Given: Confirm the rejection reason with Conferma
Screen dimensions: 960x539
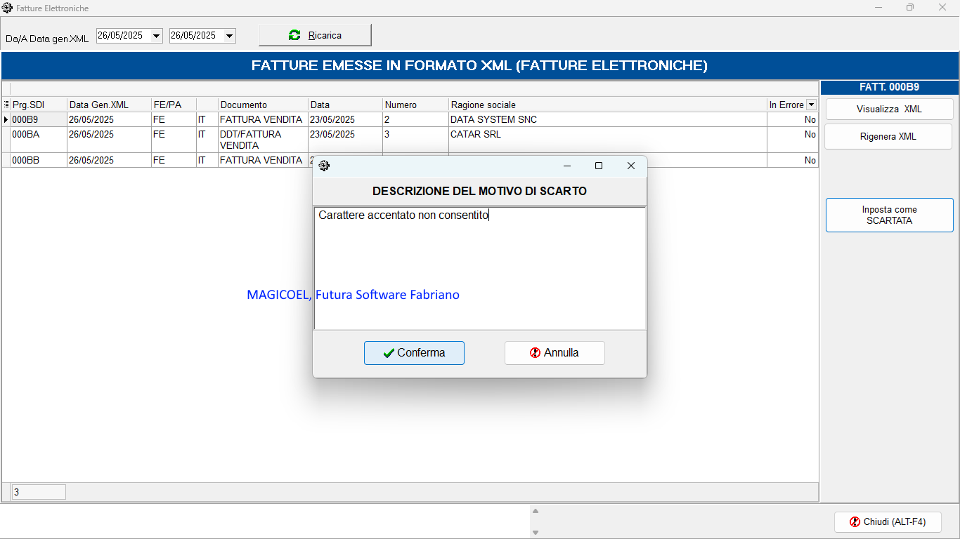Looking at the screenshot, I should tap(414, 353).
